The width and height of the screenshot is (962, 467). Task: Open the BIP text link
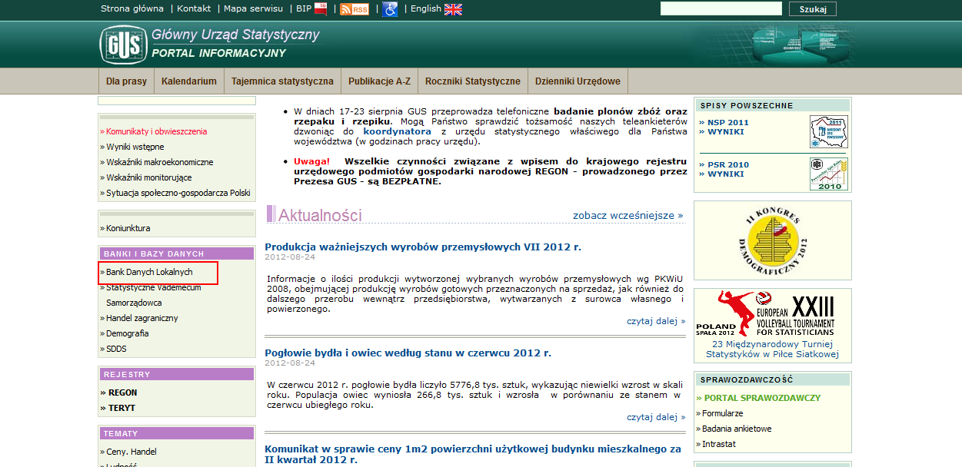click(303, 8)
